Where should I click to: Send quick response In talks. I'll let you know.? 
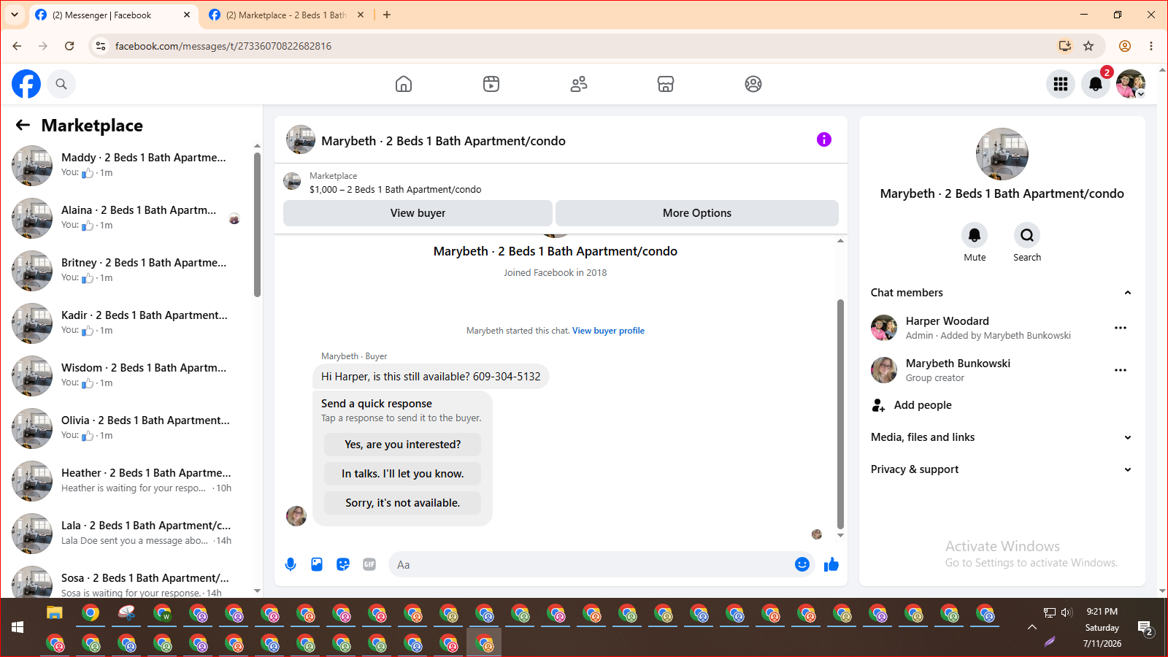click(x=403, y=474)
